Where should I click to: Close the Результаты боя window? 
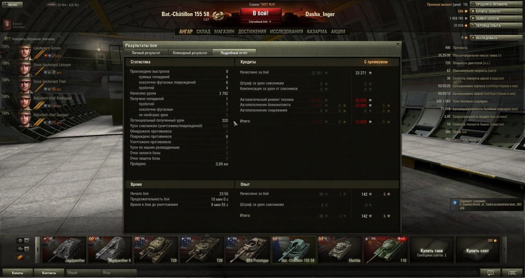coord(397,45)
